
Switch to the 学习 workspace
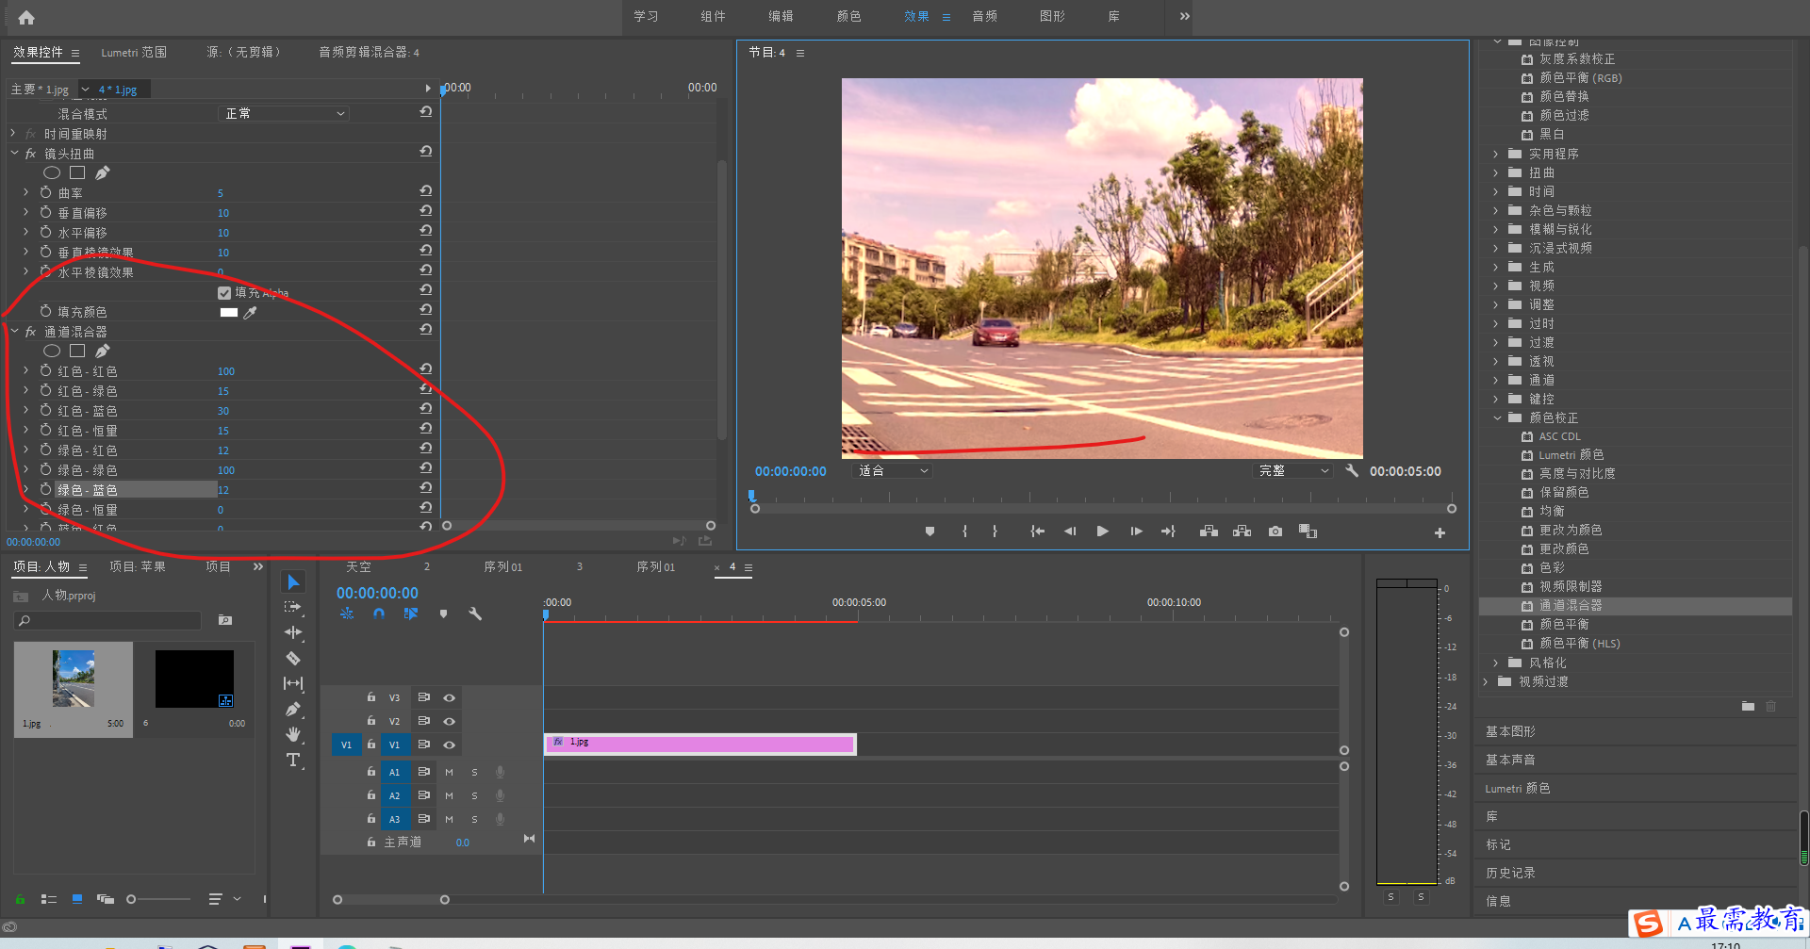[646, 16]
